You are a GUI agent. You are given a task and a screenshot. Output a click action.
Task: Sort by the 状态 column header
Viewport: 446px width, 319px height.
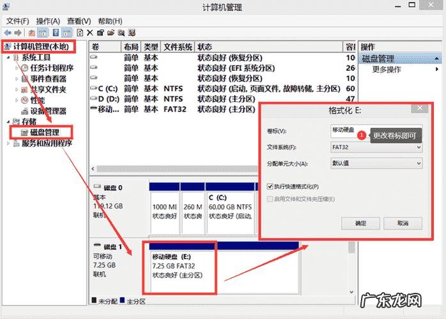269,47
